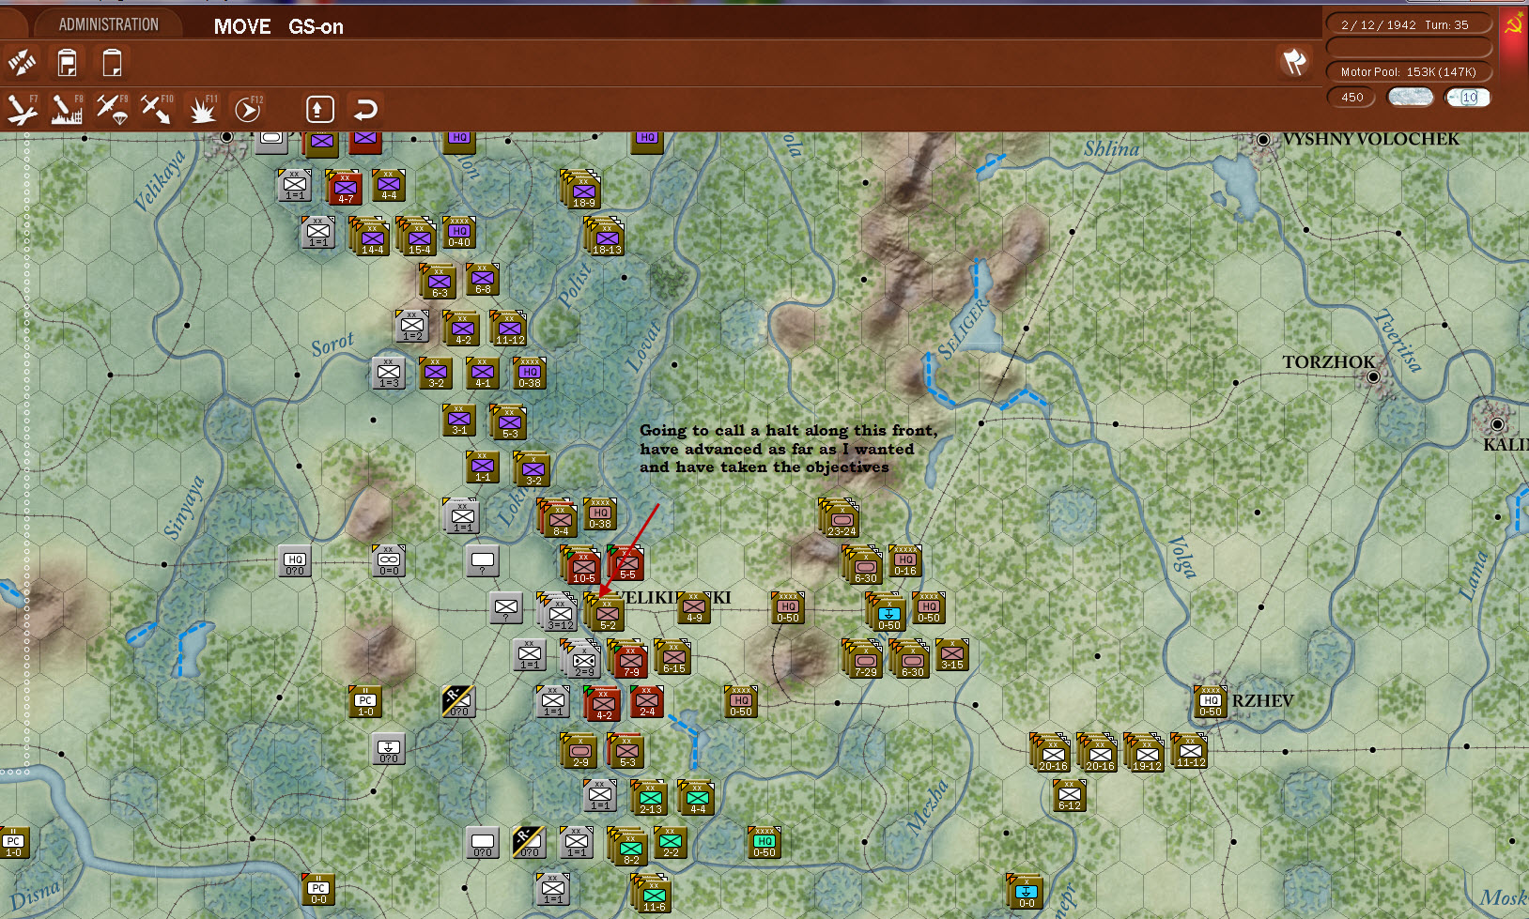Viewport: 1529px width, 919px height.
Task: Click the undo curved-arrow icon
Action: click(364, 109)
